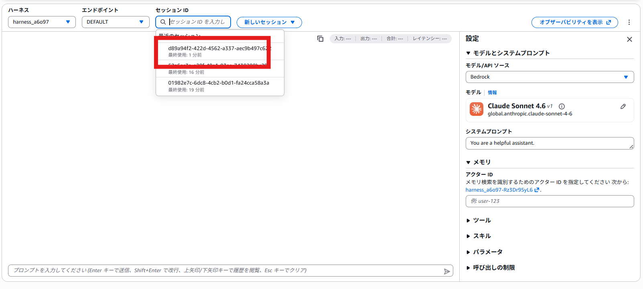The width and height of the screenshot is (643, 289).
Task: Open the harness_a6o97 dropdown
Action: click(x=42, y=22)
